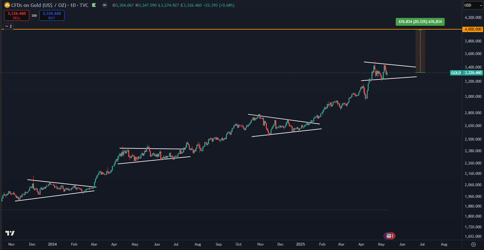Open the US flag economic event marker
The height and width of the screenshot is (250, 484).
click(389, 236)
